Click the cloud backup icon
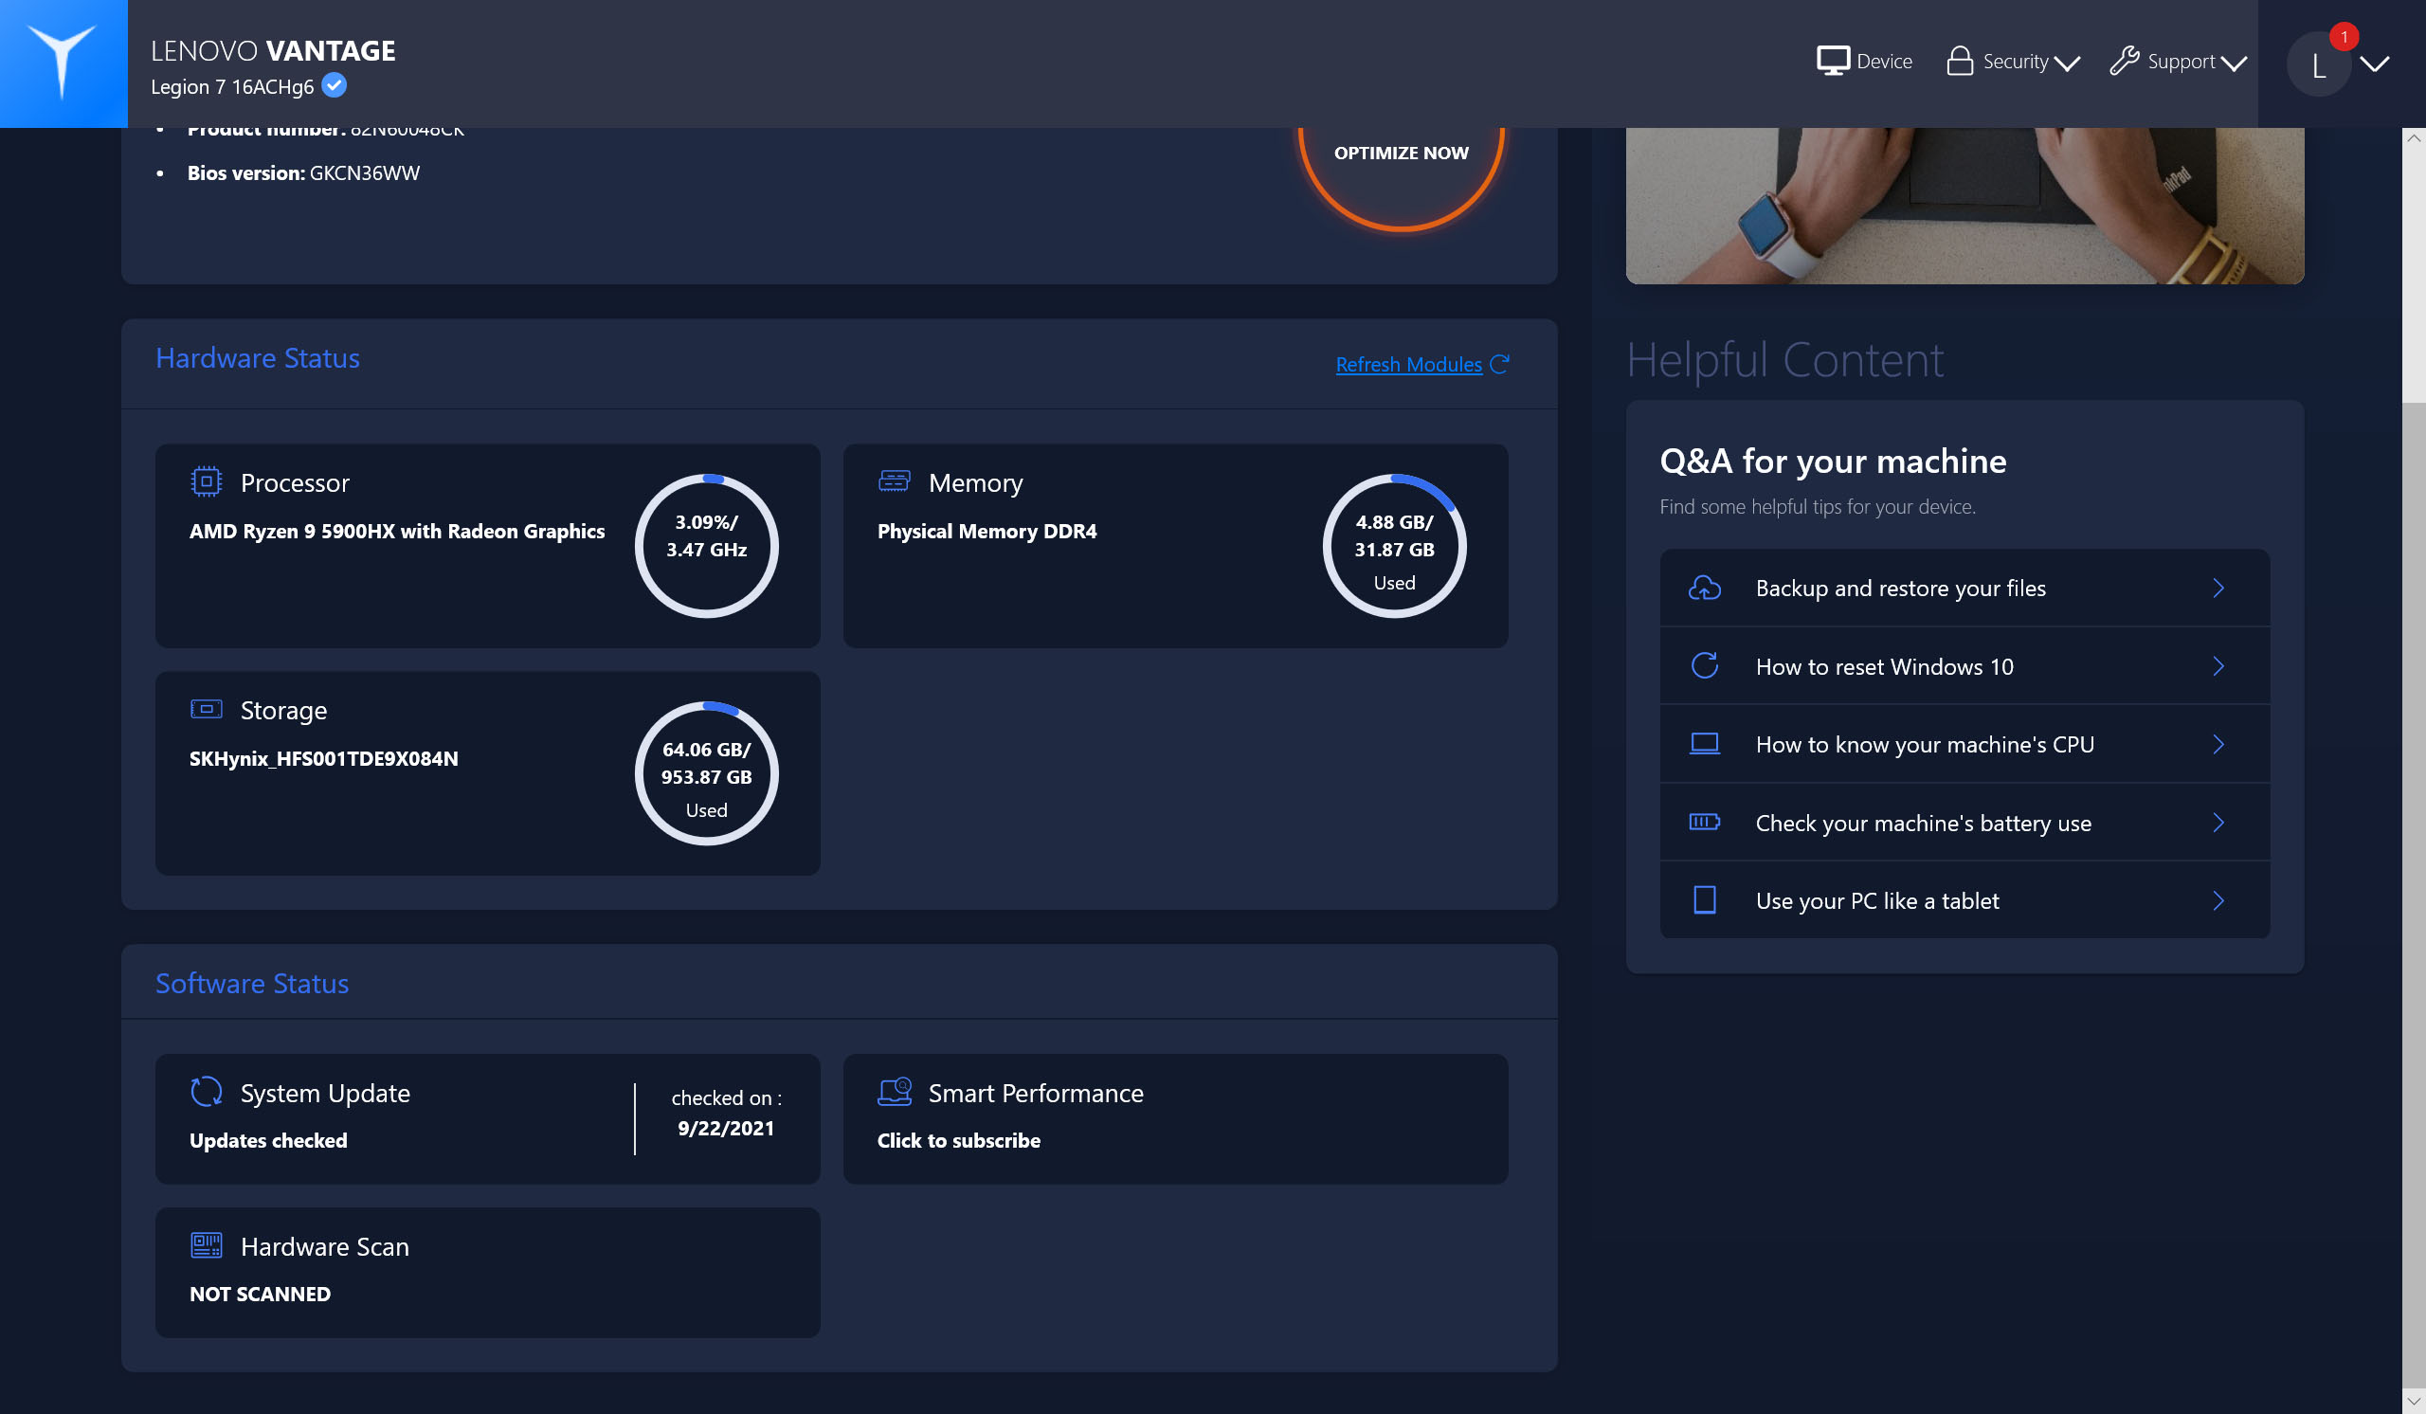This screenshot has height=1414, width=2426. click(x=1705, y=589)
